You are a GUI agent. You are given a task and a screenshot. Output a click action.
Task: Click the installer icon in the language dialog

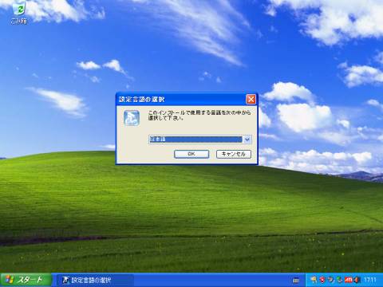[132, 118]
